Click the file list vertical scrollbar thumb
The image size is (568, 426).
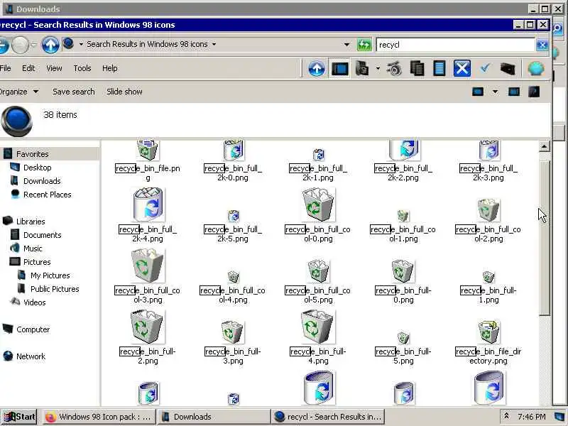point(544,237)
